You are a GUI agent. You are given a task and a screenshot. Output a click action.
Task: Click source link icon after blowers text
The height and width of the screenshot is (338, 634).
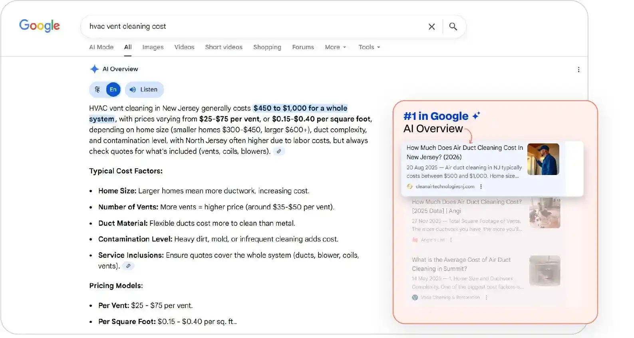pos(279,151)
